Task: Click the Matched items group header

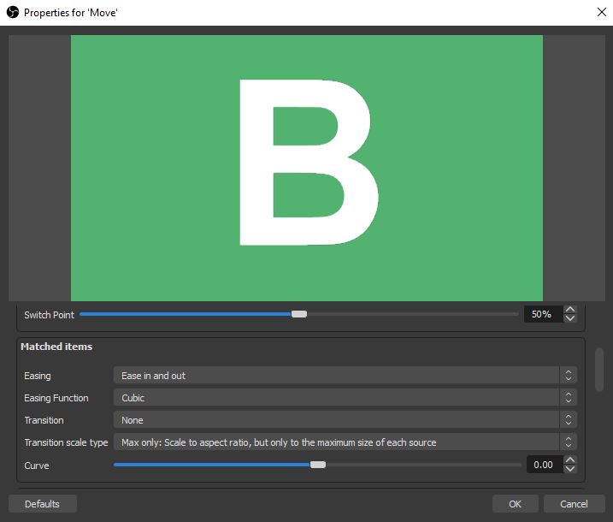Action: point(56,347)
